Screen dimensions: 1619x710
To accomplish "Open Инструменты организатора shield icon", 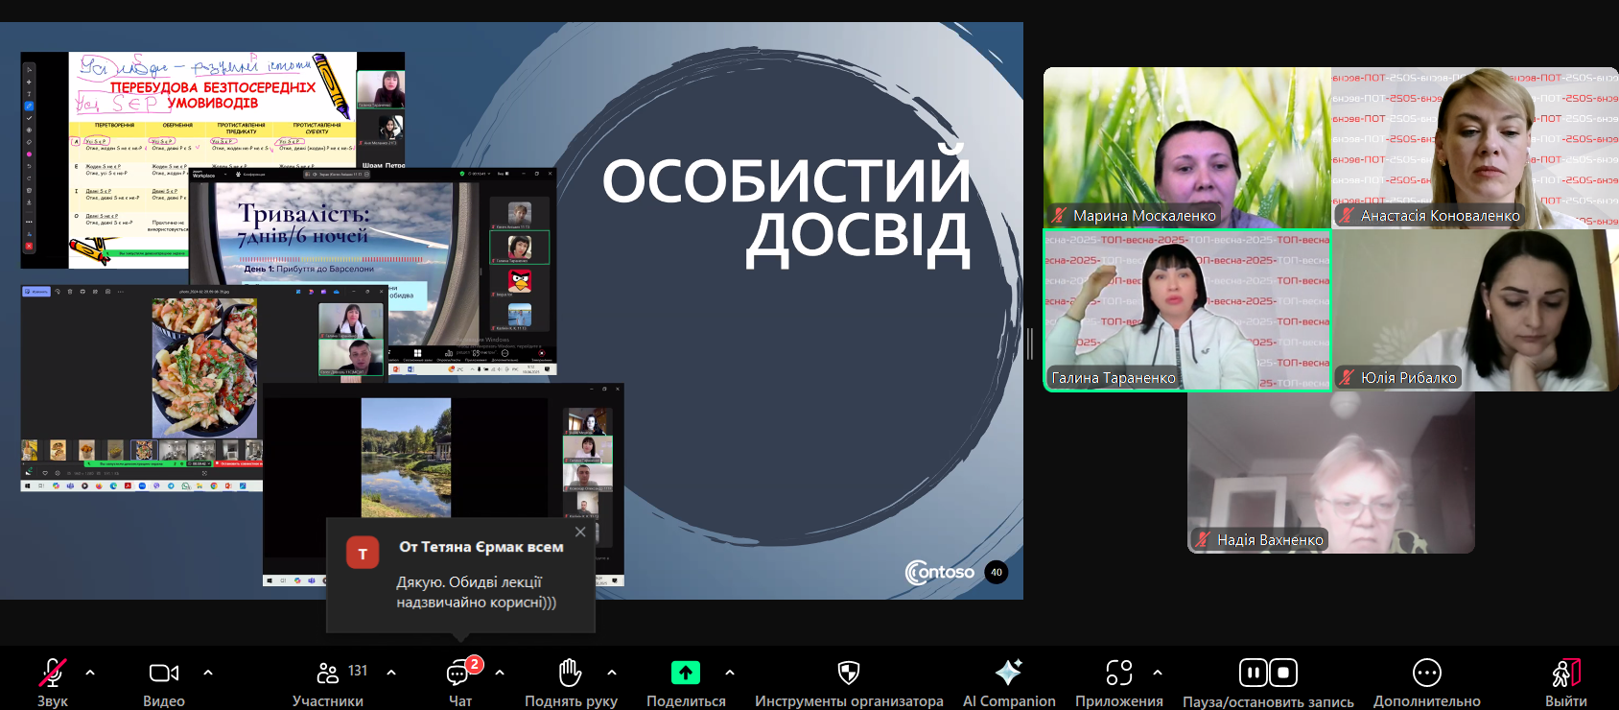I will click(x=848, y=674).
